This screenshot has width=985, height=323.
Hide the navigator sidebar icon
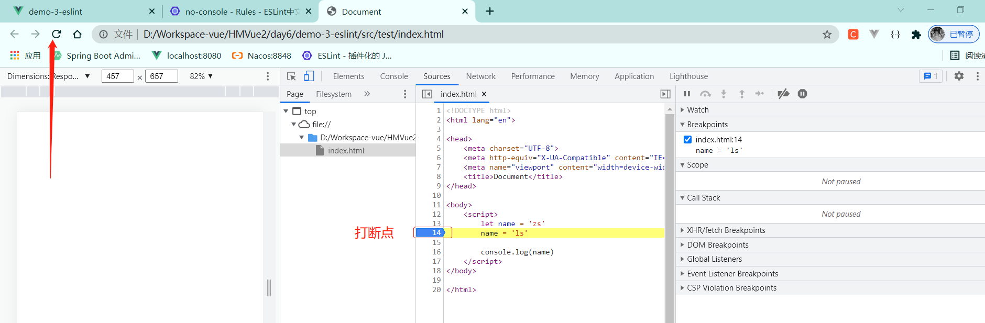(427, 94)
